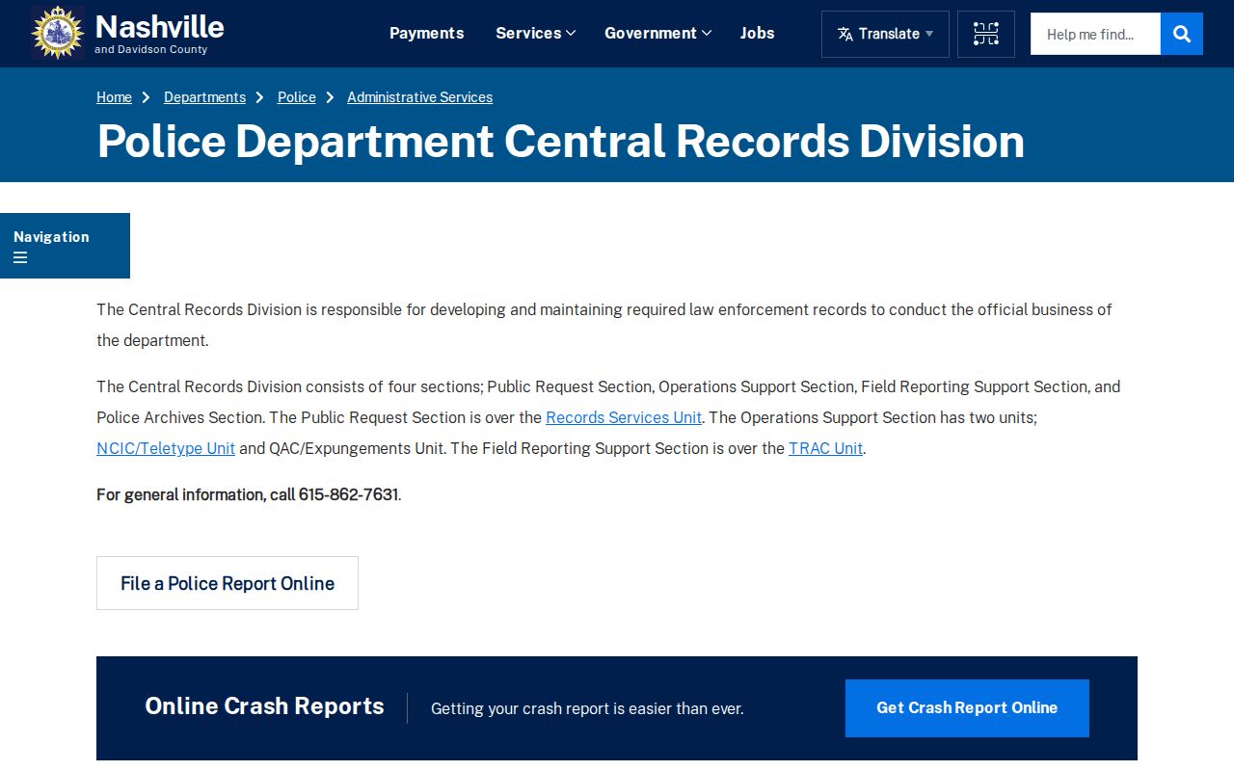The width and height of the screenshot is (1234, 771).
Task: Click the Nashville and Davidson County wordmark
Action: click(159, 33)
